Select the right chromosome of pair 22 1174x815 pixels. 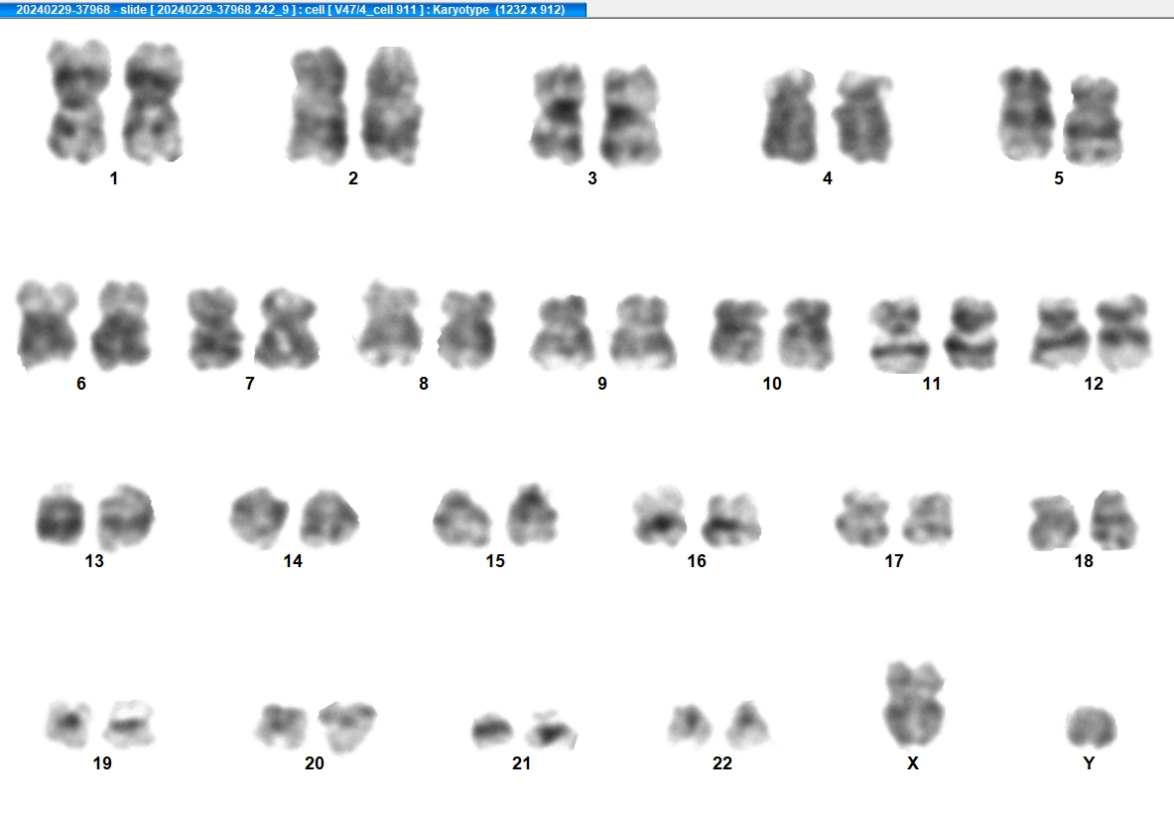pos(748,725)
